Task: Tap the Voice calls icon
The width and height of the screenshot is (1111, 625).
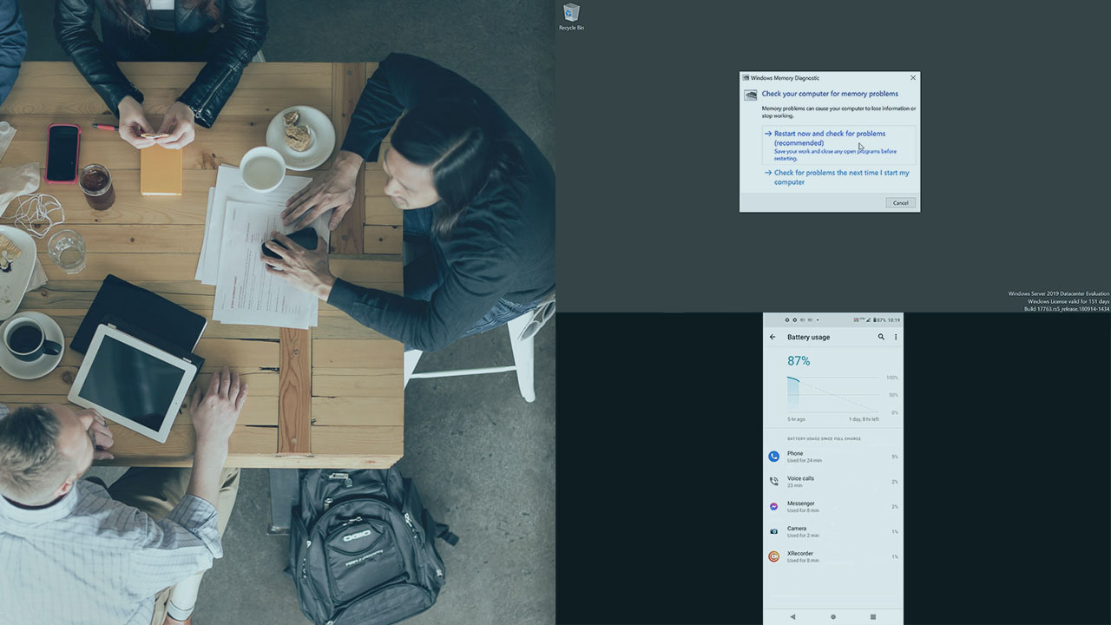Action: (x=773, y=481)
